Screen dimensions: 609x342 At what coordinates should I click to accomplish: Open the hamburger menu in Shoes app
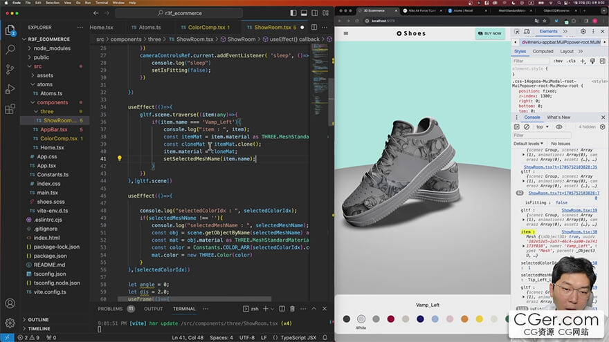click(x=345, y=33)
